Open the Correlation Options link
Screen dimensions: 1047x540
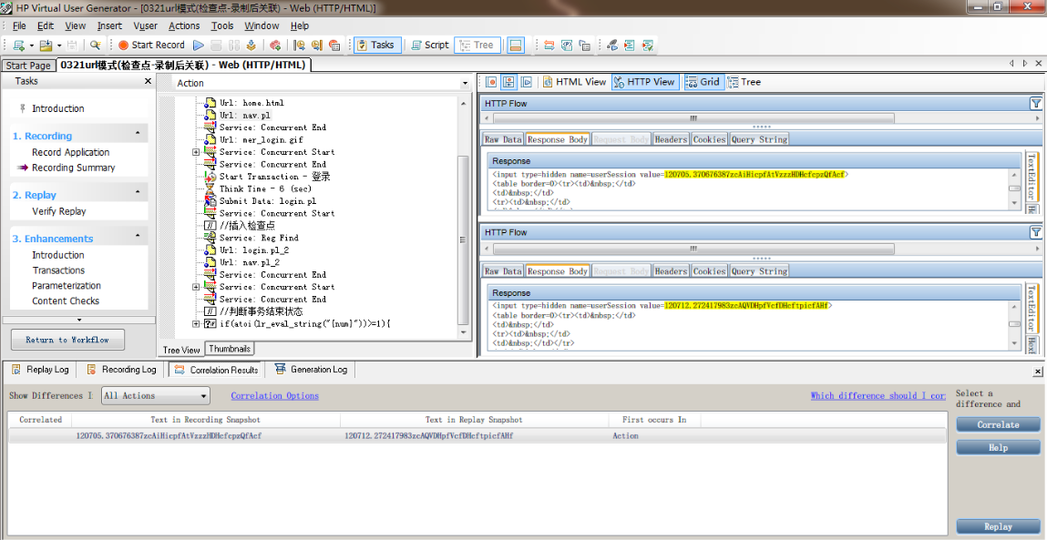click(274, 396)
